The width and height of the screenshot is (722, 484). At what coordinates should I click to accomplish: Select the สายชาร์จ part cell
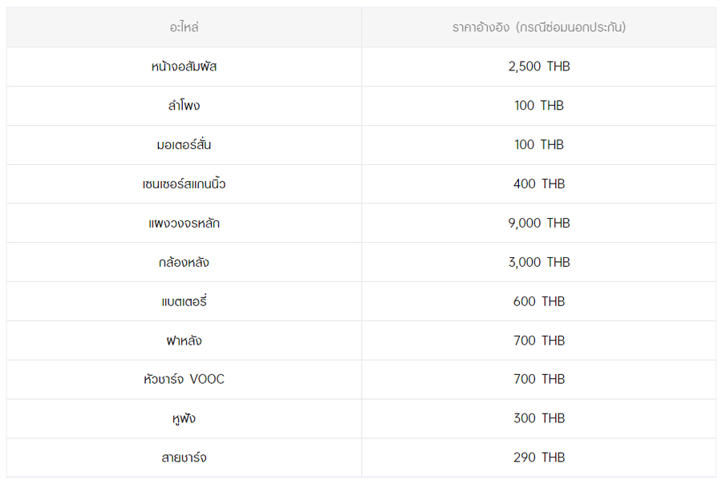(x=184, y=458)
